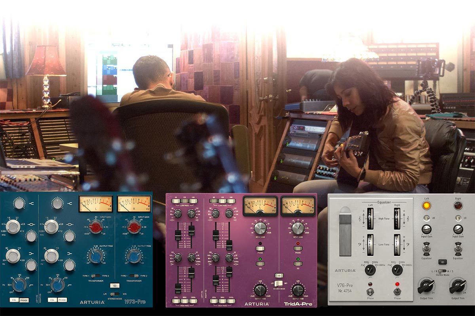Click V76-Pre left Flat/80Hz/300Hz filter knob
475x316 pixels.
[370, 270]
